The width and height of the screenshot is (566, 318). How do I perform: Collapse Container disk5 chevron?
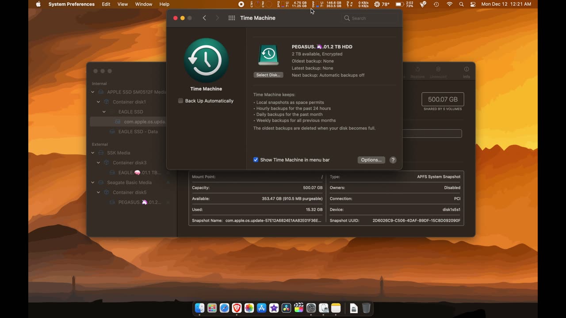pyautogui.click(x=99, y=192)
